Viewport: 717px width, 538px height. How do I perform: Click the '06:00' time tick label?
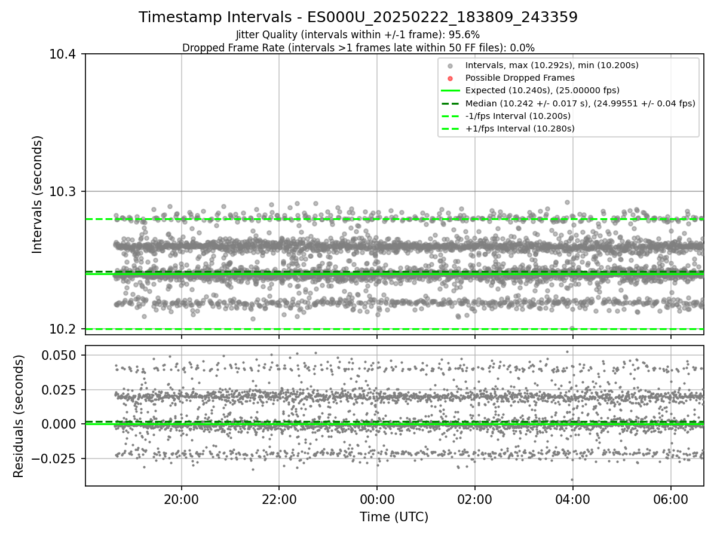(x=670, y=499)
